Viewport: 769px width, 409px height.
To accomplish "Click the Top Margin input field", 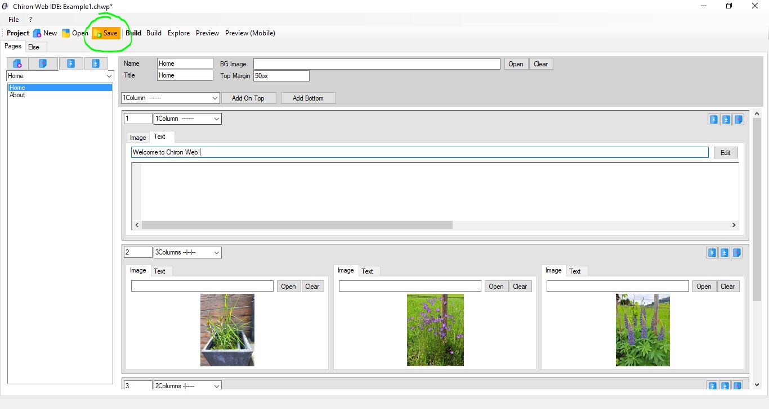I will [x=281, y=75].
